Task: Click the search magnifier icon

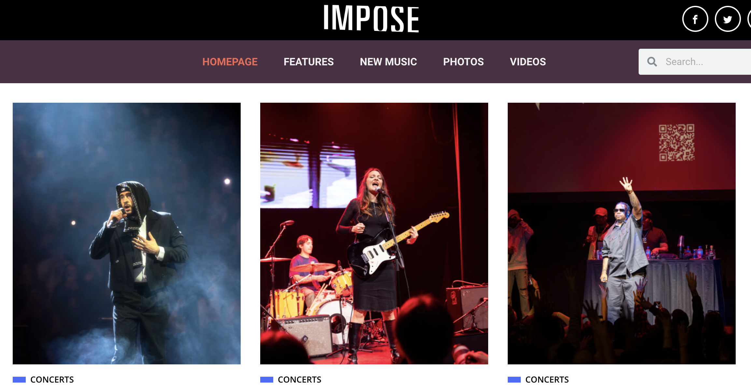Action: click(652, 62)
